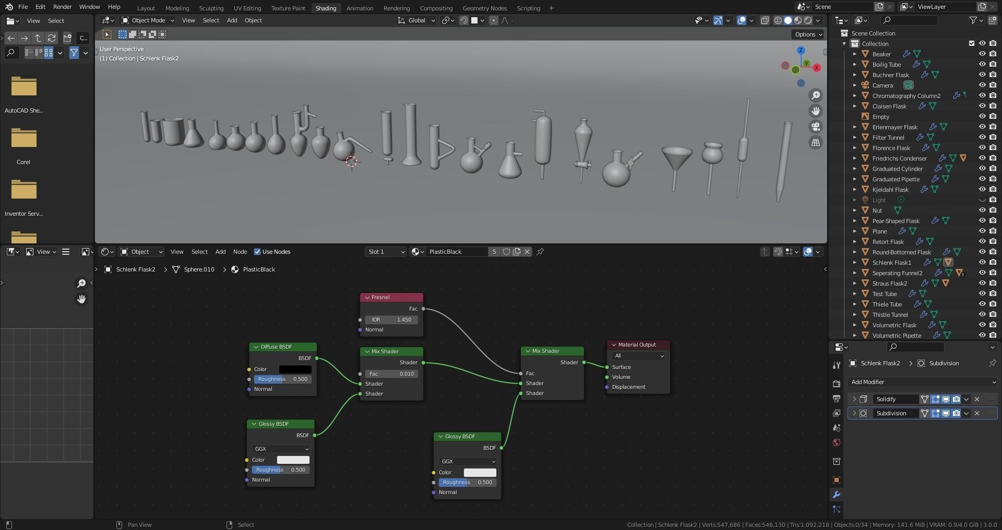Open the Modifier properties wrench tab

[836, 495]
